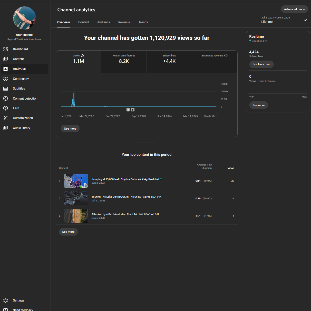Select the Estimated revenue metric card
The height and width of the screenshot is (311, 311).
coord(215,61)
